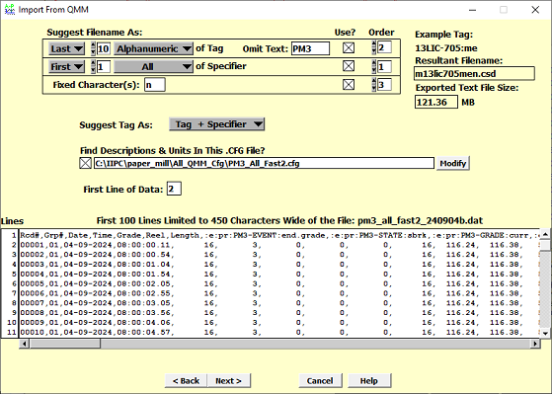Viewport: 552px width, 394px height.
Task: Click the horizontal scrollbar left arrow
Action: coord(24,344)
